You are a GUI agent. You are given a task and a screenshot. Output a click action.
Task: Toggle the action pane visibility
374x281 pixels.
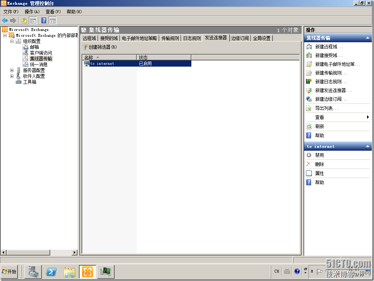coord(52,20)
